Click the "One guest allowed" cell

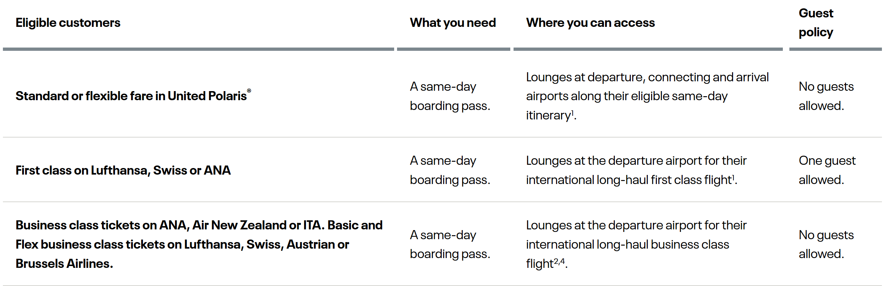[827, 170]
